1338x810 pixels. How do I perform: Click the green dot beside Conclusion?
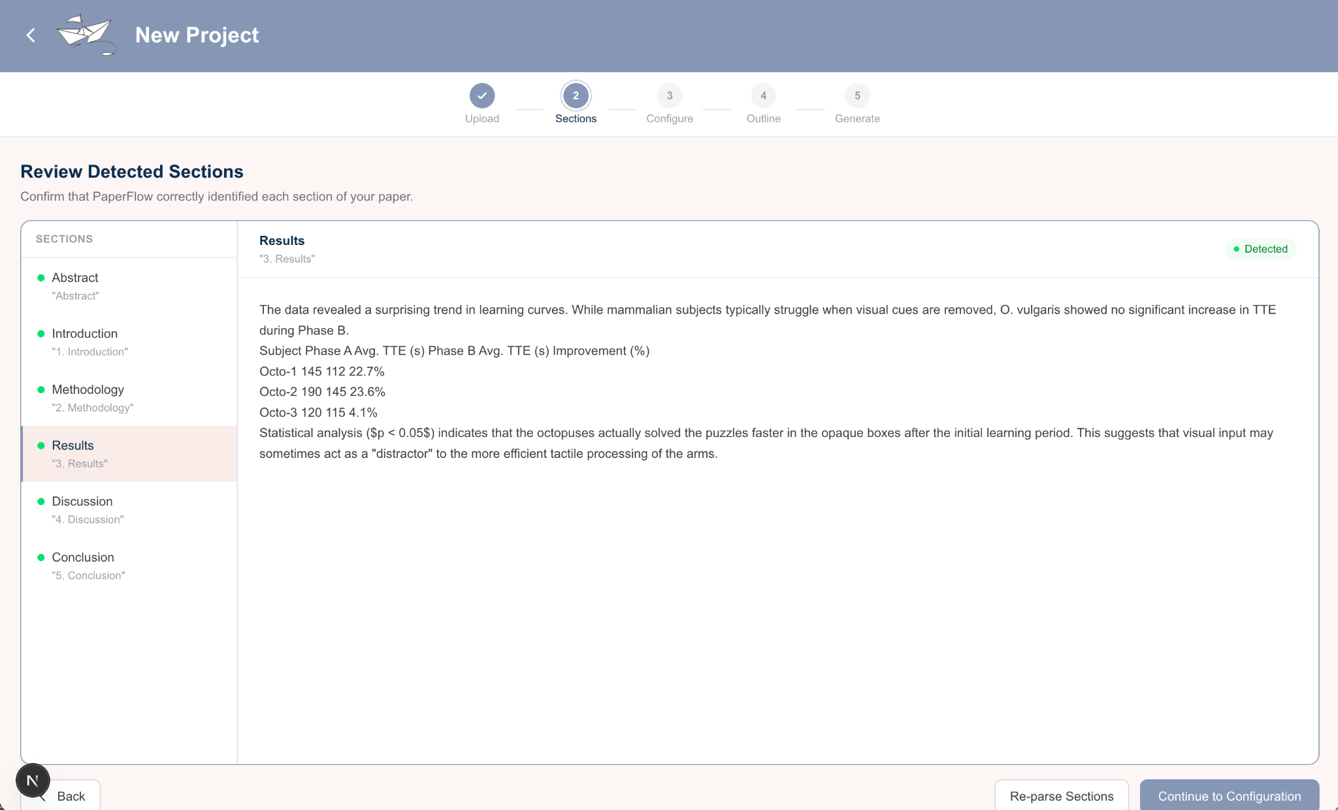[41, 557]
